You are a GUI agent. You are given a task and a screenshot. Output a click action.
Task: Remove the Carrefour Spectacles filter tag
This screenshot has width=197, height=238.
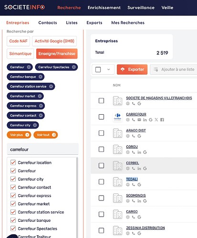pyautogui.click(x=73, y=67)
